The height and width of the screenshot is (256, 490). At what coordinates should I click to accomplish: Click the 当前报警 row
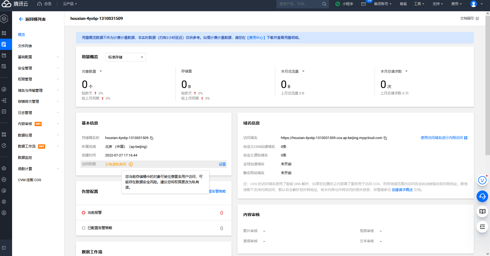pos(154,213)
